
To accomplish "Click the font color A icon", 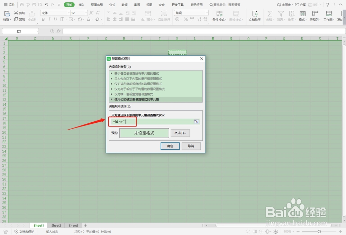I will pos(89,19).
